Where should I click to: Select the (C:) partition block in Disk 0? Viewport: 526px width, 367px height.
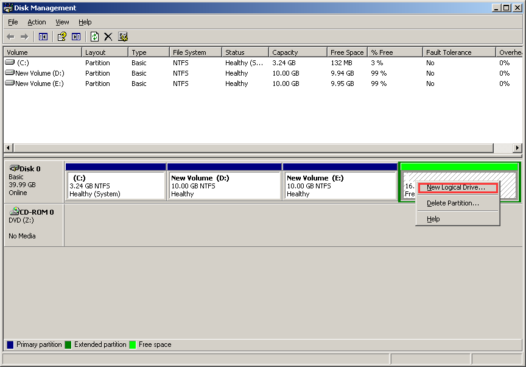(116, 182)
